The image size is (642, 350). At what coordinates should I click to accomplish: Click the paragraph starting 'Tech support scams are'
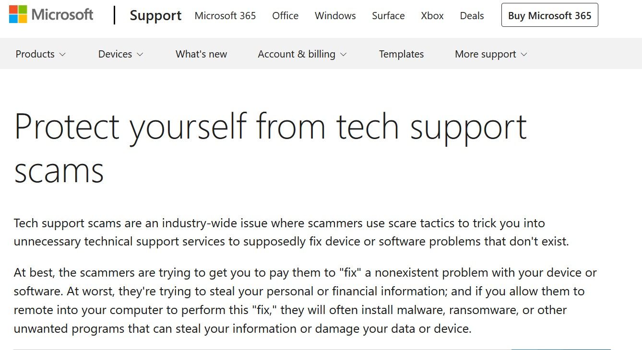click(291, 232)
